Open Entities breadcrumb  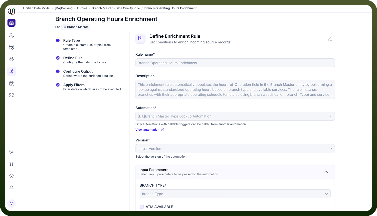(x=82, y=8)
